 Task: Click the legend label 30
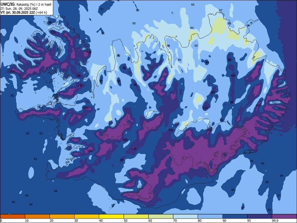click(x=76, y=221)
